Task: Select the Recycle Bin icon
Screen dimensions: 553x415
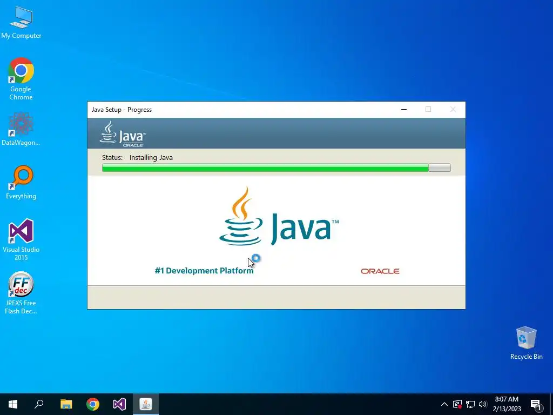Action: pos(526,343)
